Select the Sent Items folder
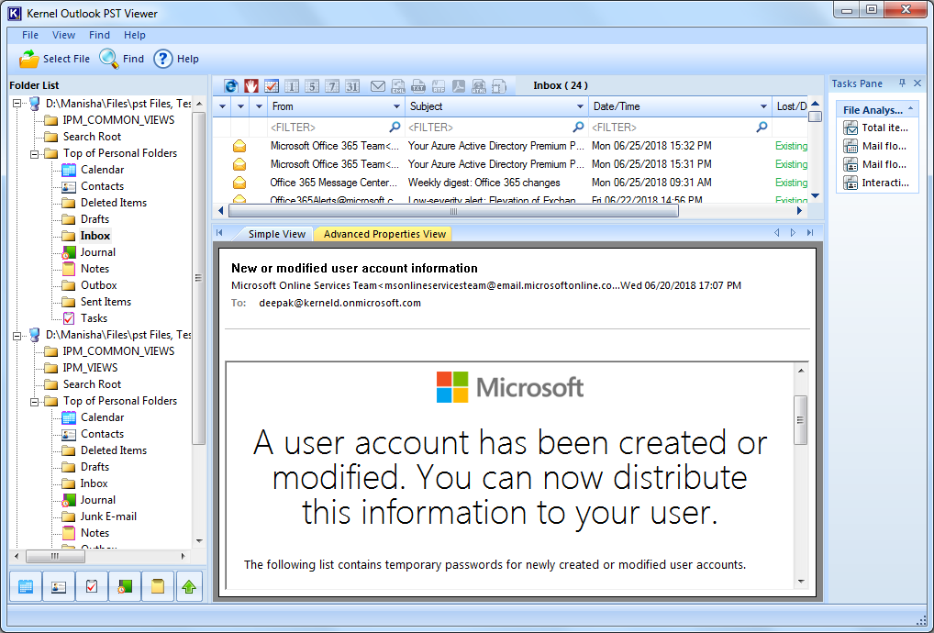This screenshot has width=934, height=633. click(106, 302)
